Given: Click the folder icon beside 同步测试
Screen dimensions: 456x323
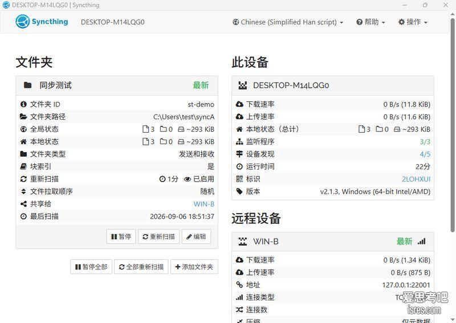Looking at the screenshot, I should pyautogui.click(x=27, y=85).
